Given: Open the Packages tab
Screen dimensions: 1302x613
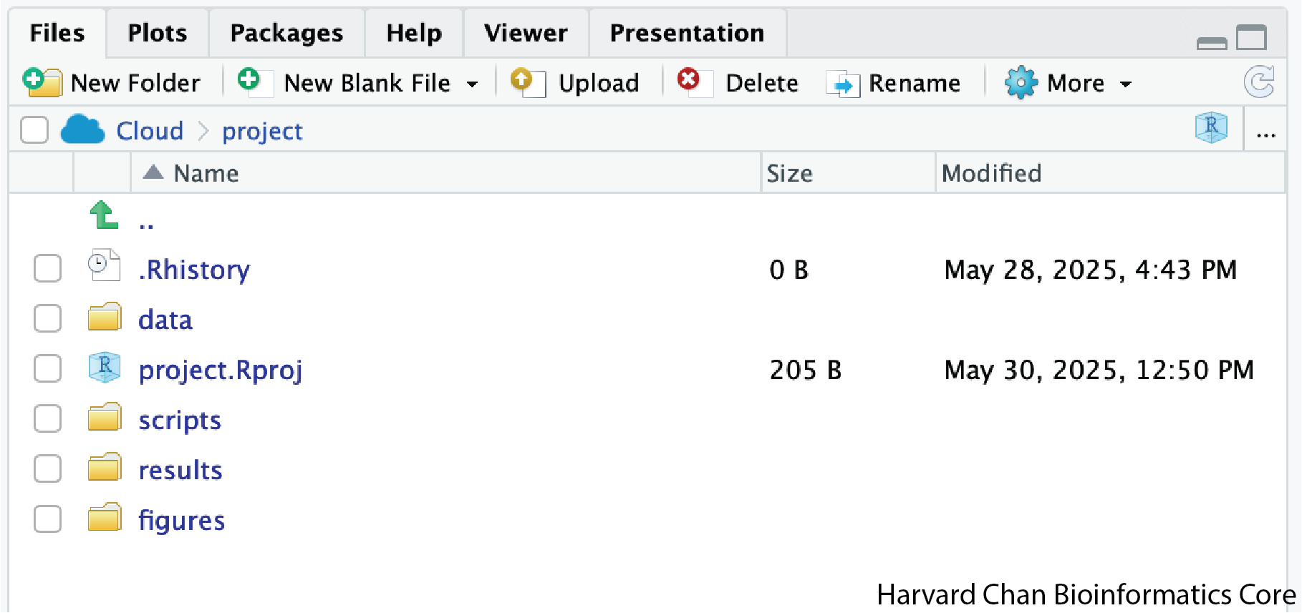Looking at the screenshot, I should click(x=286, y=33).
